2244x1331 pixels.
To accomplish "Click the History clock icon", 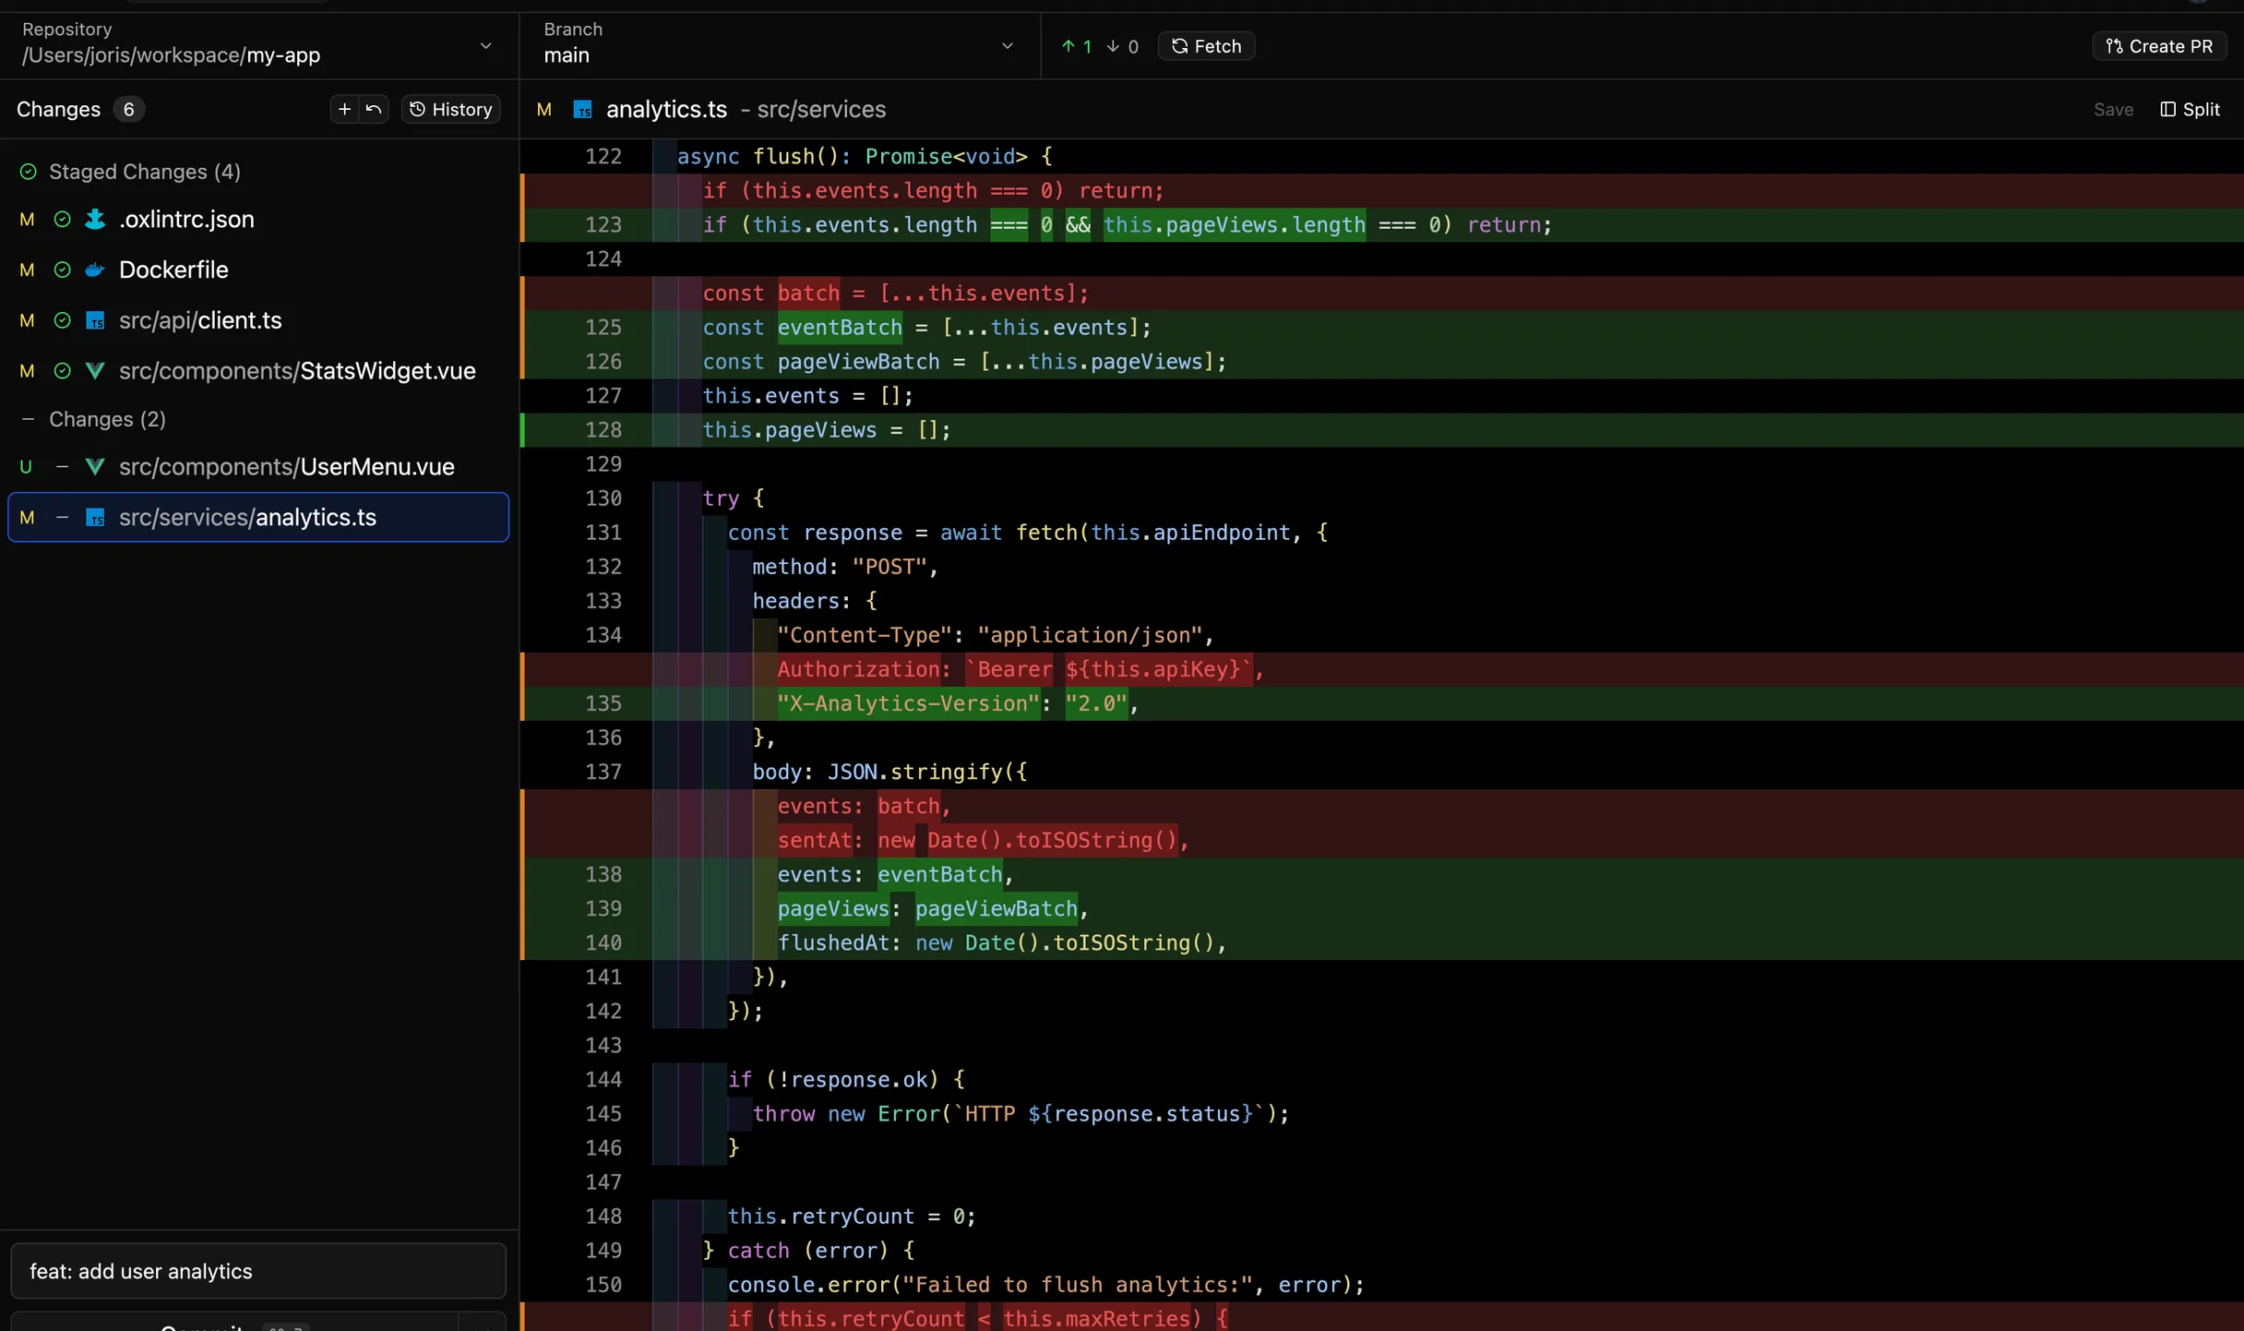I will (x=417, y=109).
